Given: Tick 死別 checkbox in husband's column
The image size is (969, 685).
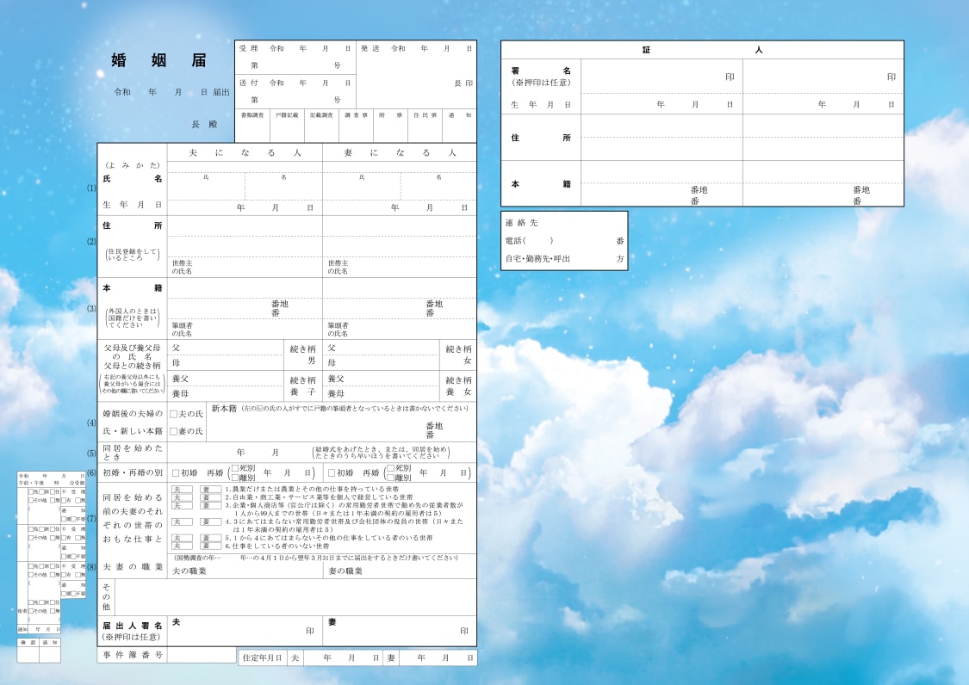Looking at the screenshot, I should [x=235, y=468].
